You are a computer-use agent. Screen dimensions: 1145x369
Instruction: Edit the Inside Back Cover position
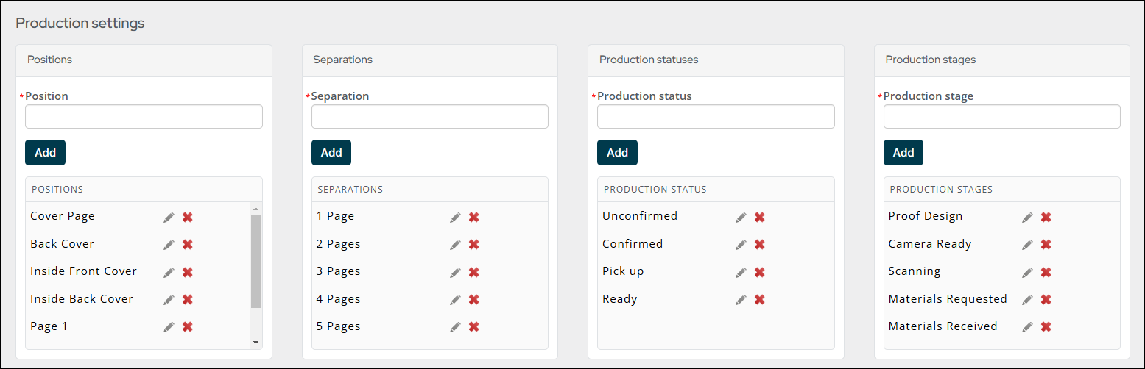pyautogui.click(x=169, y=299)
